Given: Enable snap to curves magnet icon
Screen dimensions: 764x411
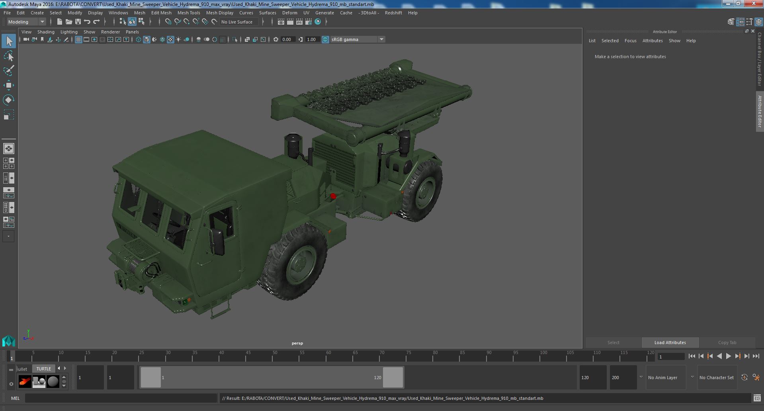Looking at the screenshot, I should point(178,22).
